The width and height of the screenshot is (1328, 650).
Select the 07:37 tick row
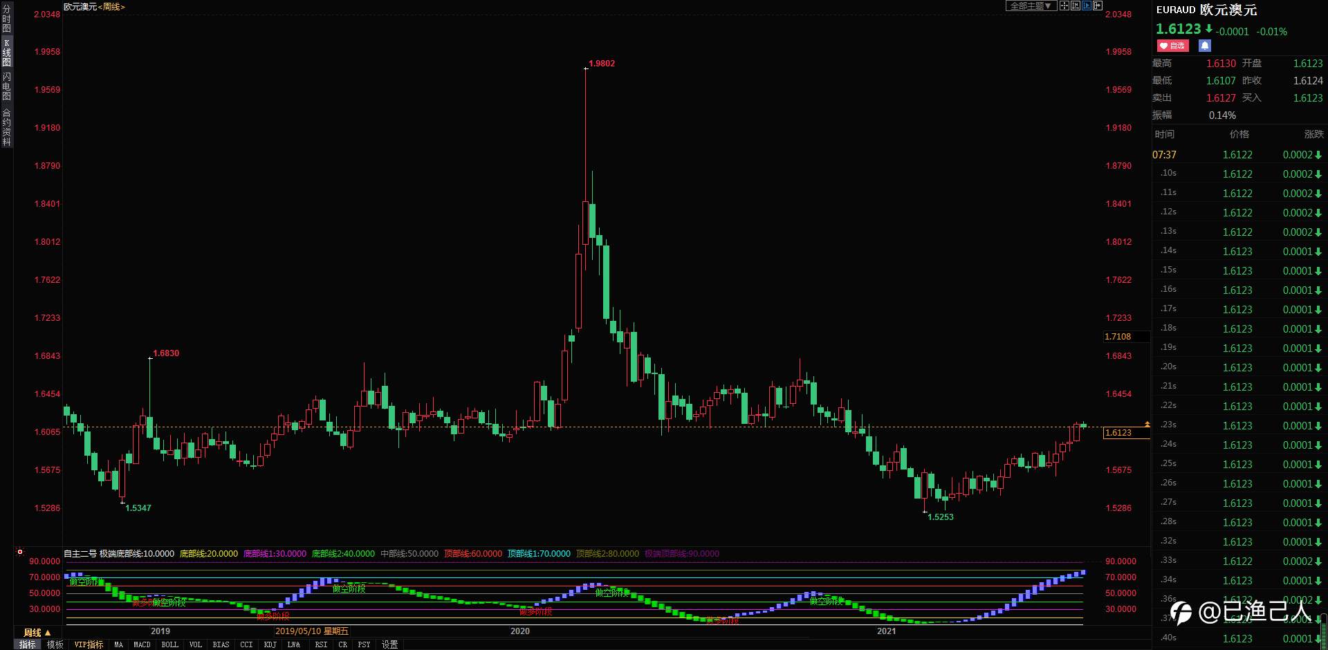point(1238,155)
